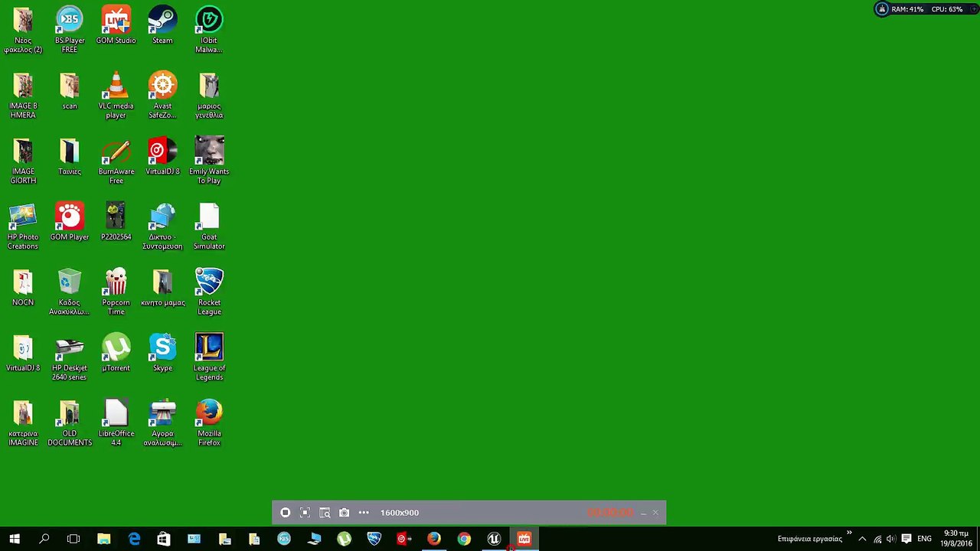This screenshot has width=980, height=551.
Task: Open the clock showing 9:30 πμ
Action: [x=956, y=539]
